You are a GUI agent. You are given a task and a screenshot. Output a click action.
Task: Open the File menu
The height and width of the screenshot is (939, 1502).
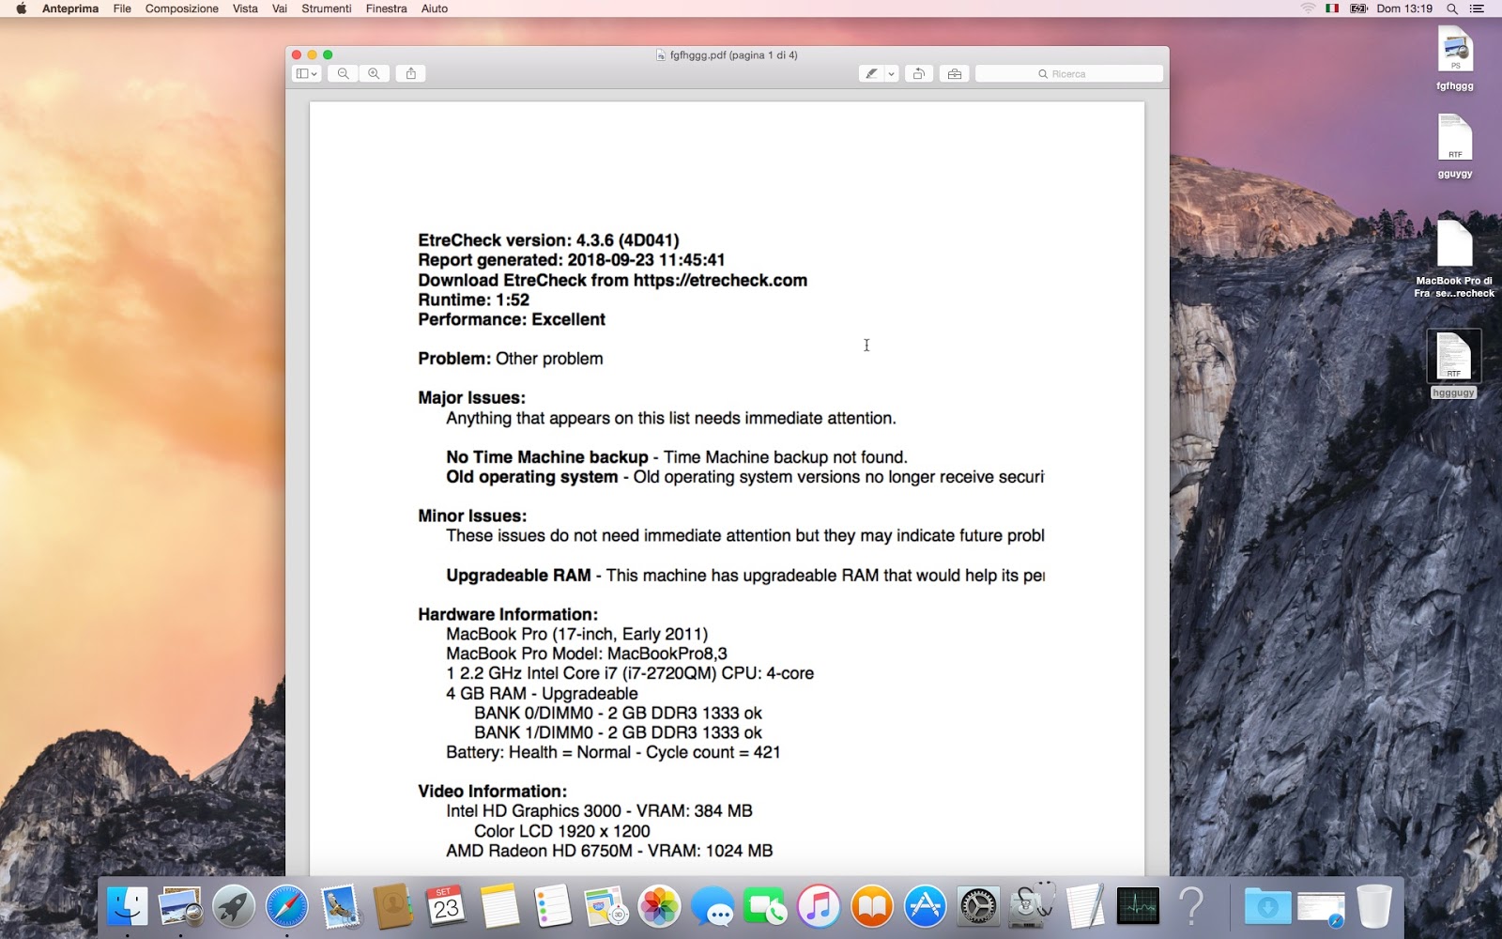pos(122,8)
